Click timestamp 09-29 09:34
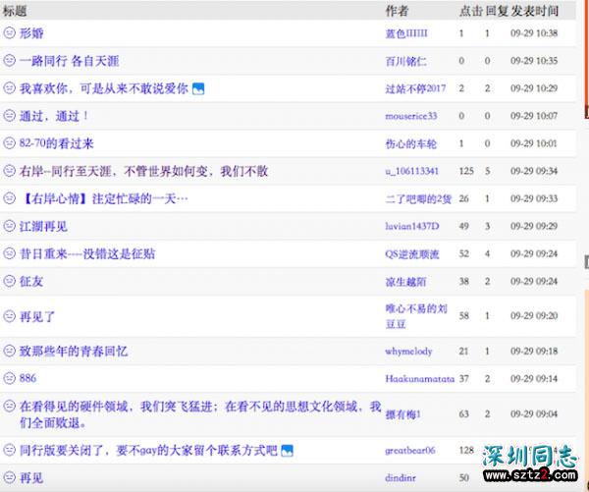Image resolution: width=589 pixels, height=492 pixels. tap(534, 171)
